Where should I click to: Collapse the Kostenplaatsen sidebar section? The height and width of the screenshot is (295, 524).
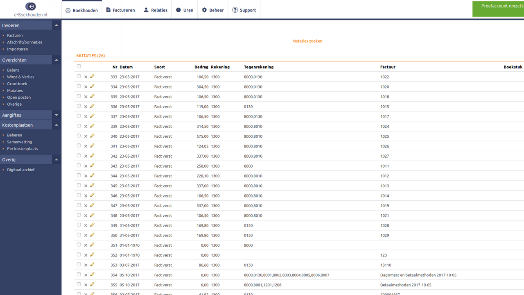point(56,125)
